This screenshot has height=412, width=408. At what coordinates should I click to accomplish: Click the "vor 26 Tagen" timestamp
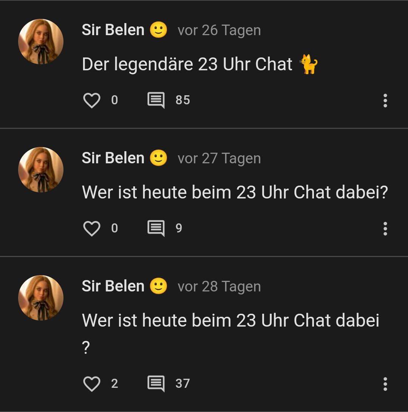[x=219, y=30]
